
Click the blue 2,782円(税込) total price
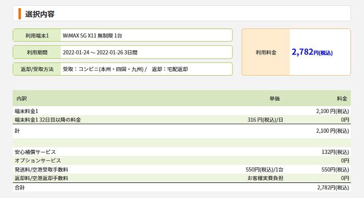[x=312, y=52]
